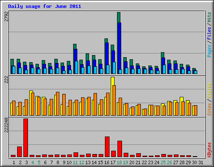The image size is (214, 167).
Task: Click the red KBytes bar for day 18
Action: (x=120, y=149)
